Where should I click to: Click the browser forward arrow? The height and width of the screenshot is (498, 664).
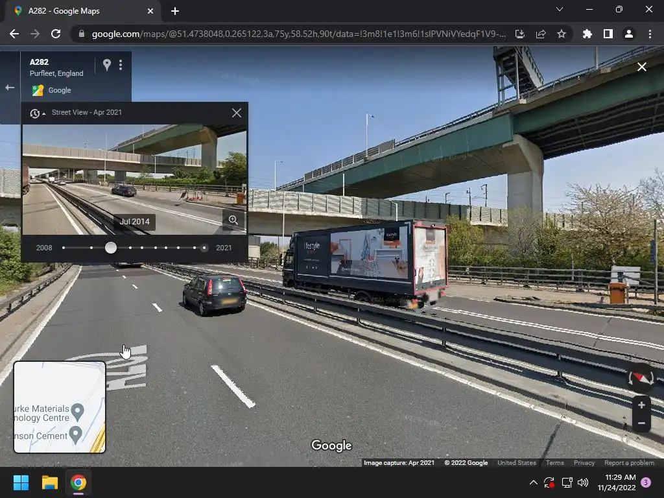point(35,34)
